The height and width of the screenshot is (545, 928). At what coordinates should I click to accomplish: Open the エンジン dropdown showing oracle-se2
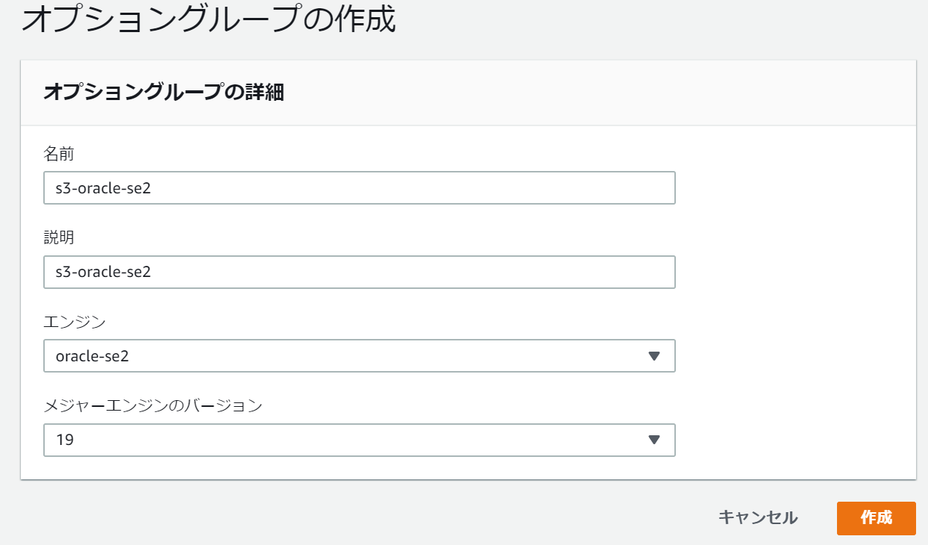[x=360, y=356]
